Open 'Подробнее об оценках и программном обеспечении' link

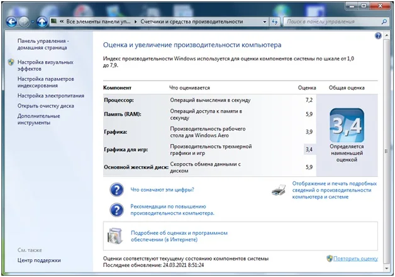[x=179, y=236]
